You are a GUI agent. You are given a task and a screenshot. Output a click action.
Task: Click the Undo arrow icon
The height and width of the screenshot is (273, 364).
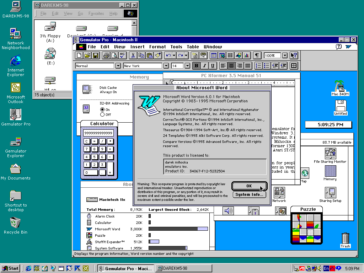168,55
